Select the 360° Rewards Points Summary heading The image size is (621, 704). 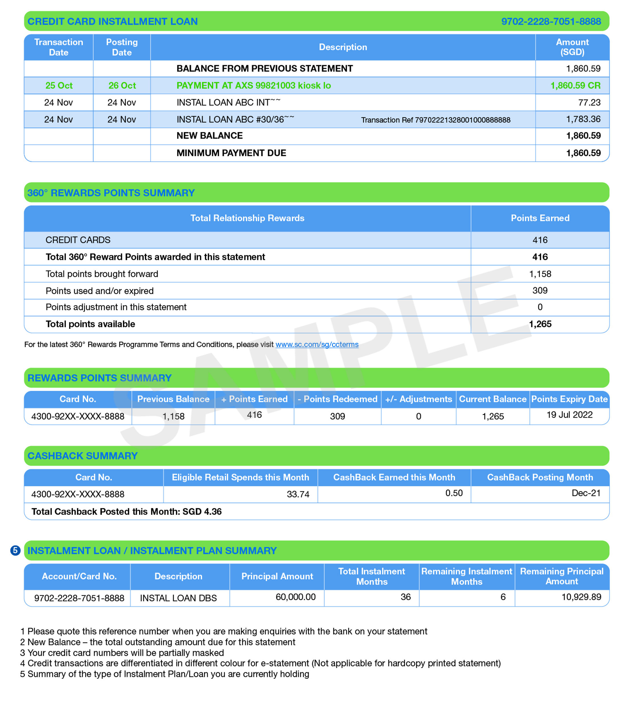(111, 193)
